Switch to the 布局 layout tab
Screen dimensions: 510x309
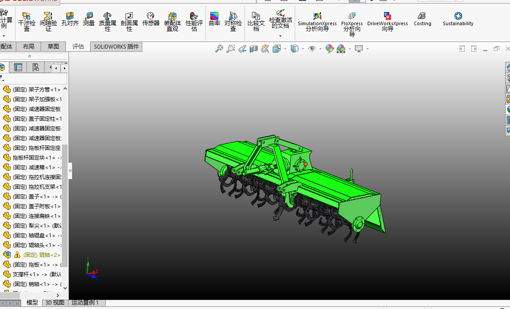tap(29, 46)
